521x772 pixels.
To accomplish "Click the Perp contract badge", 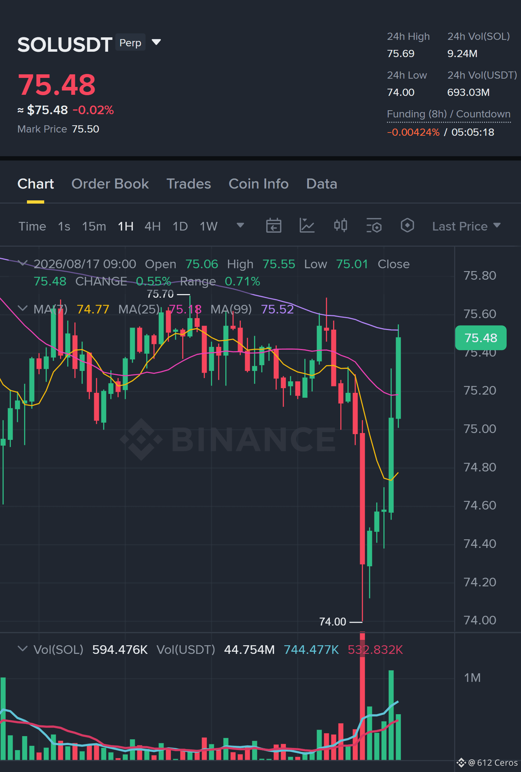I will coord(130,43).
